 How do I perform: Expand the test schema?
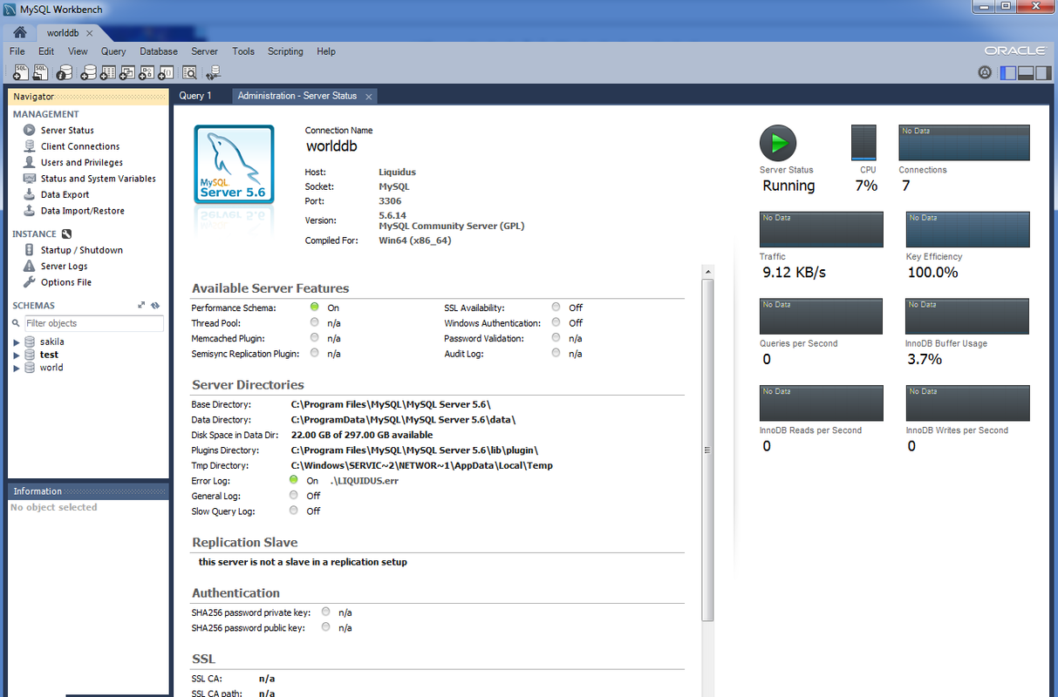(17, 355)
